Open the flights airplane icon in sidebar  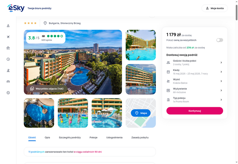tap(8, 37)
